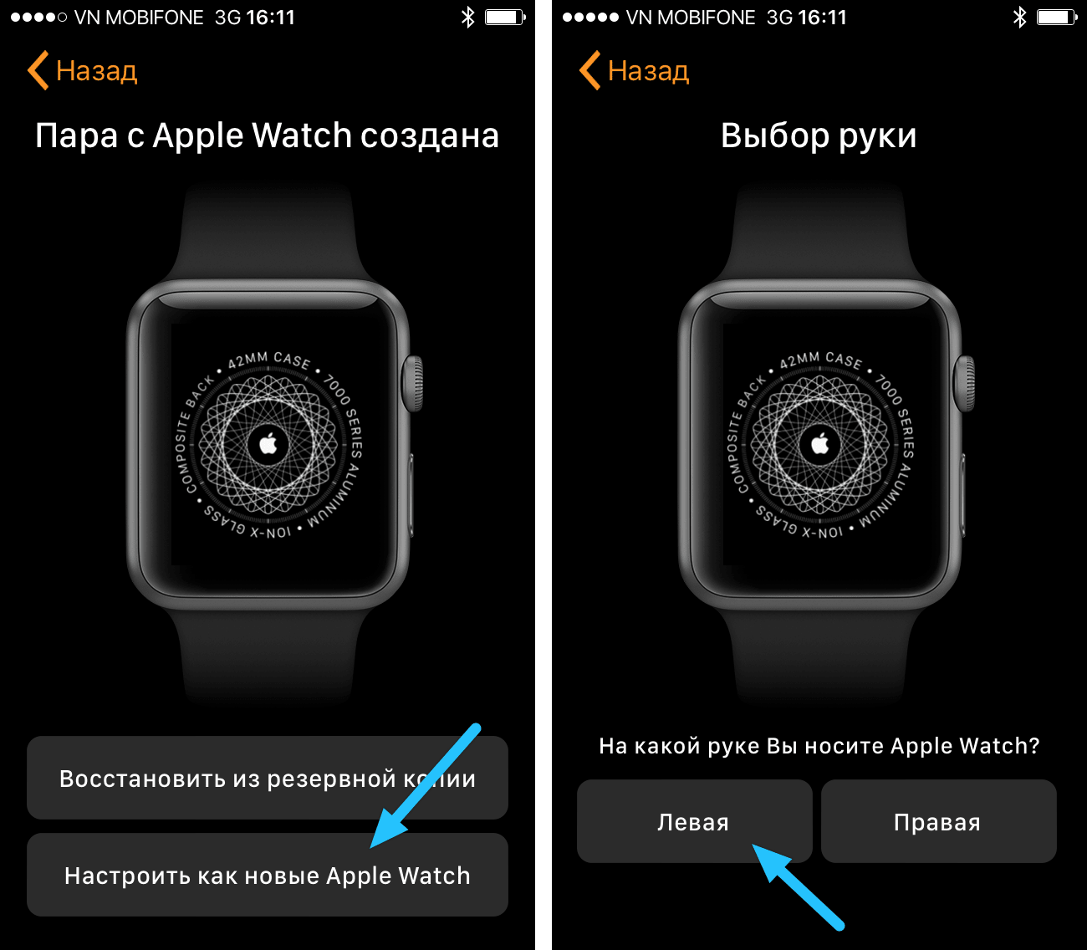Tap the left watch's Digital Crown
Screen dimensions: 1087x950
(x=413, y=384)
